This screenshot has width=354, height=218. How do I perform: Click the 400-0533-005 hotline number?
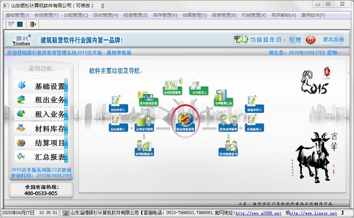(x=41, y=194)
